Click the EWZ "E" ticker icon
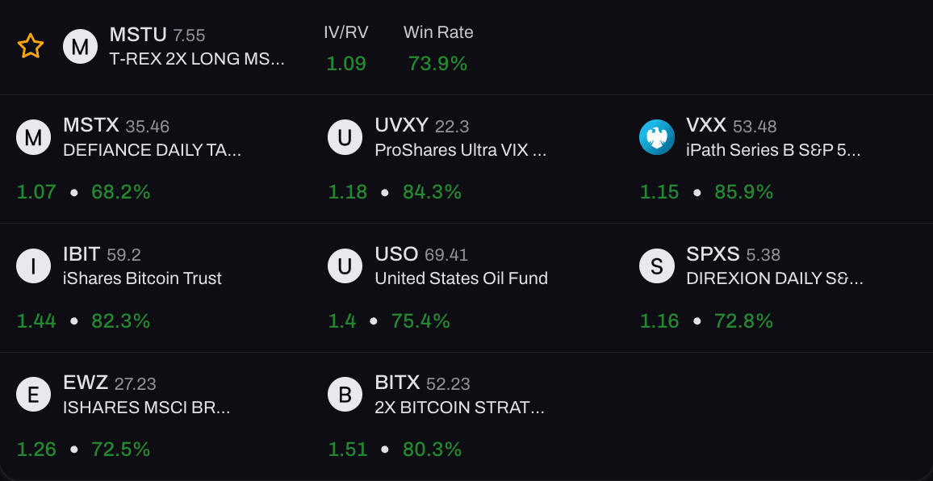Screen dimensions: 933x481 33,395
